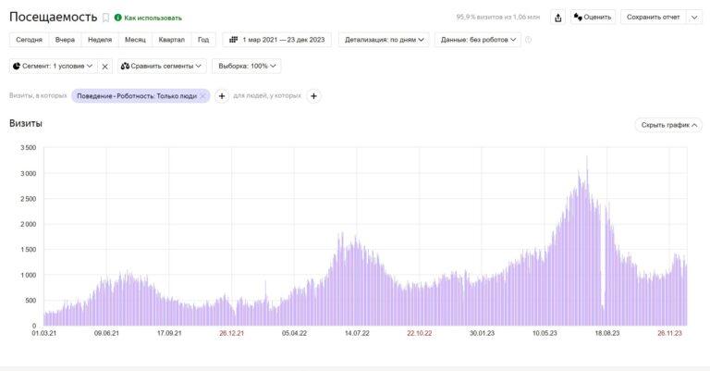Collapse chart via Скрыть график

pyautogui.click(x=668, y=125)
